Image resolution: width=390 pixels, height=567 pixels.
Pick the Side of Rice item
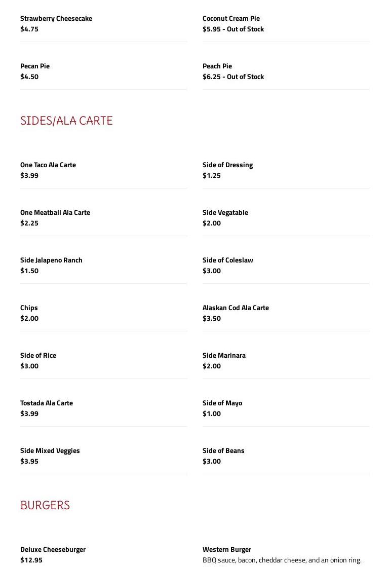coord(38,356)
